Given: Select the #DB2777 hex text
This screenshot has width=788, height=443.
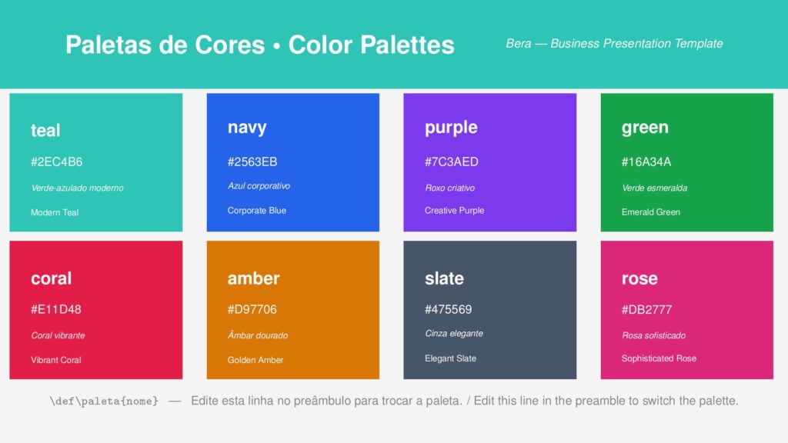Looking at the screenshot, I should tap(646, 309).
